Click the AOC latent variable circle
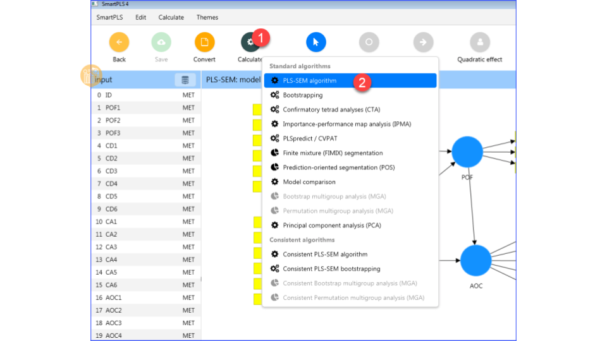607x341 pixels. tap(475, 260)
